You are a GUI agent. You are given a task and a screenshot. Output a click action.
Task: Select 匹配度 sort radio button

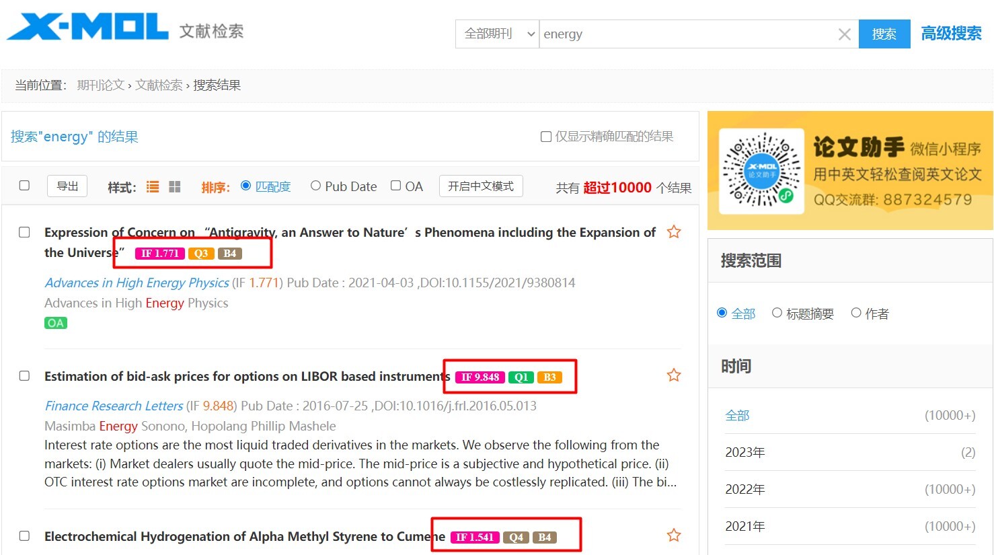tap(245, 186)
